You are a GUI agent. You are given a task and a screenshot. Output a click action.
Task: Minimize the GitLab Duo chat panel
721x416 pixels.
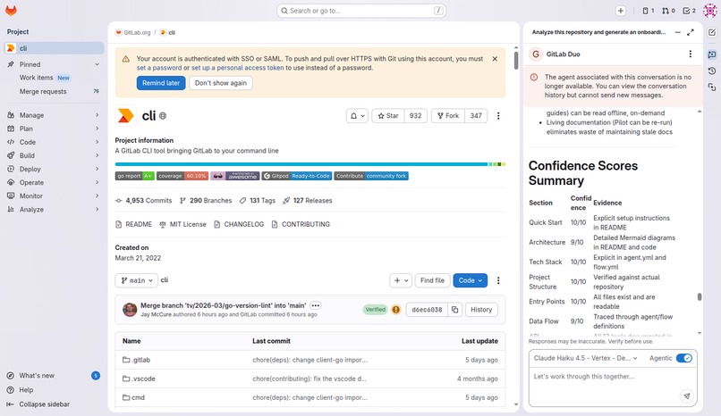point(677,32)
